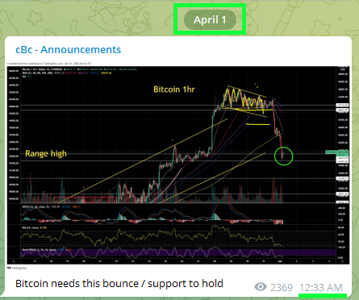Click the April 1 date badge

click(x=210, y=20)
